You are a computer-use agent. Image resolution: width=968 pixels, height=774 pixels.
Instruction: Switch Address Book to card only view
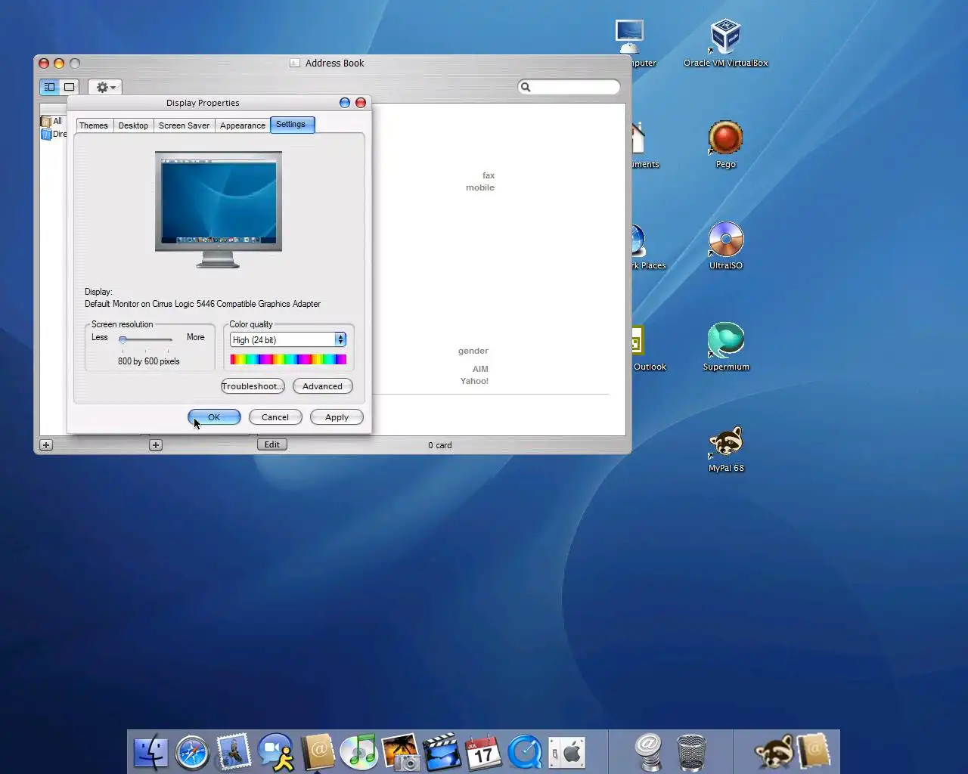[x=69, y=87]
